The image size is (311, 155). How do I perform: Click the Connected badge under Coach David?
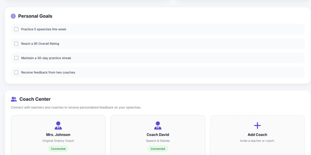158,149
